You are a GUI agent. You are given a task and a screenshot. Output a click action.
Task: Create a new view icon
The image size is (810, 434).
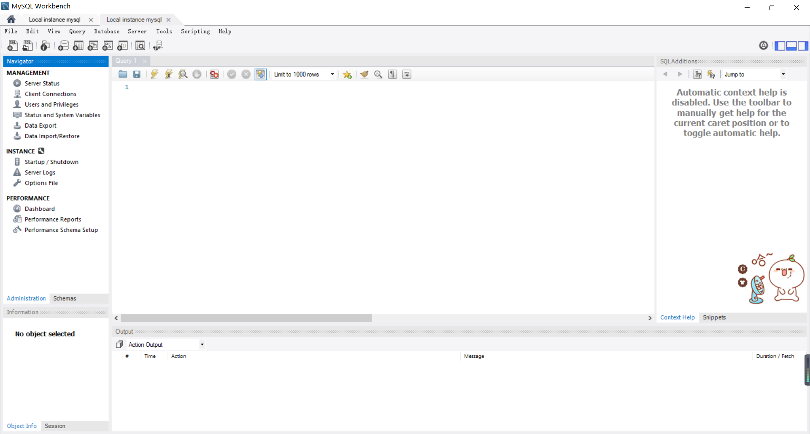click(x=93, y=46)
